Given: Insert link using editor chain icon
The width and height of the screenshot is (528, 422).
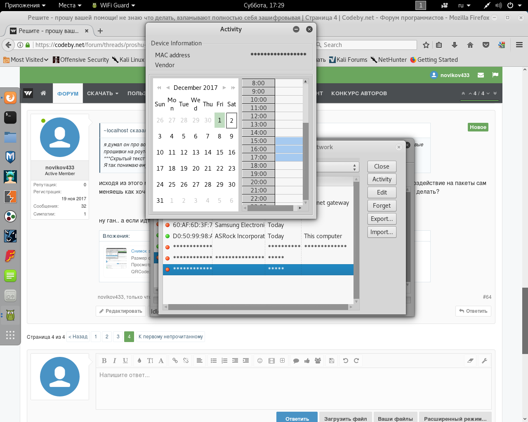Looking at the screenshot, I should (x=175, y=361).
